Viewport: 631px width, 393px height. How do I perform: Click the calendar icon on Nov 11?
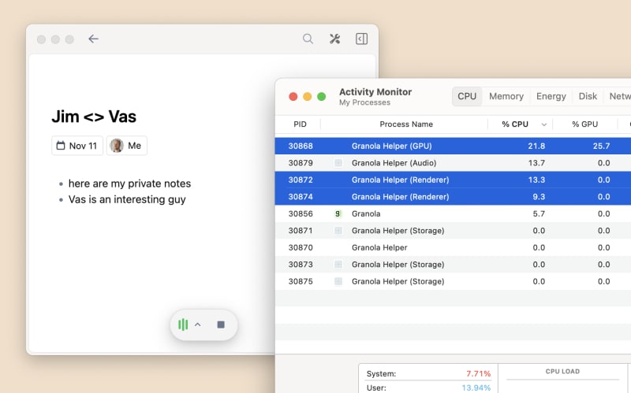coord(61,146)
